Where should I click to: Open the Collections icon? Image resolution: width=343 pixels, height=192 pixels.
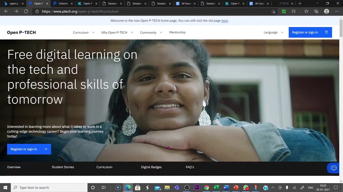click(x=316, y=11)
